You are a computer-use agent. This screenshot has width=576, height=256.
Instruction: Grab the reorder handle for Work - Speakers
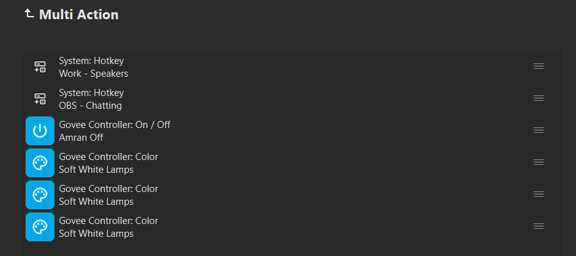539,67
